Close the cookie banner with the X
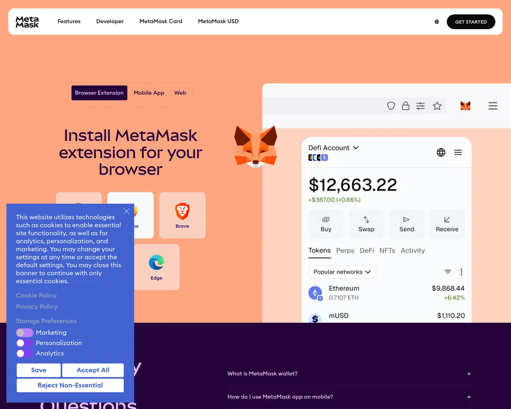The image size is (511, 409). point(127,211)
